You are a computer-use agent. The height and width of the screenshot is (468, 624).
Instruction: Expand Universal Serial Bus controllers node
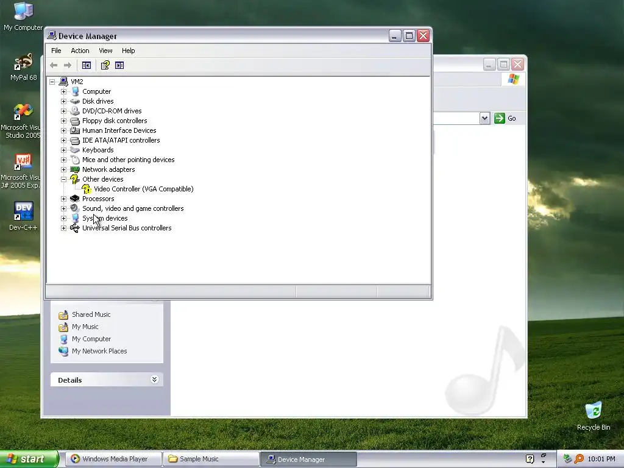pos(63,228)
